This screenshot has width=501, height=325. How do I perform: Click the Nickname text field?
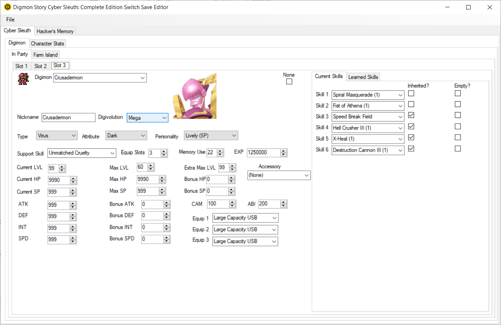pos(69,117)
